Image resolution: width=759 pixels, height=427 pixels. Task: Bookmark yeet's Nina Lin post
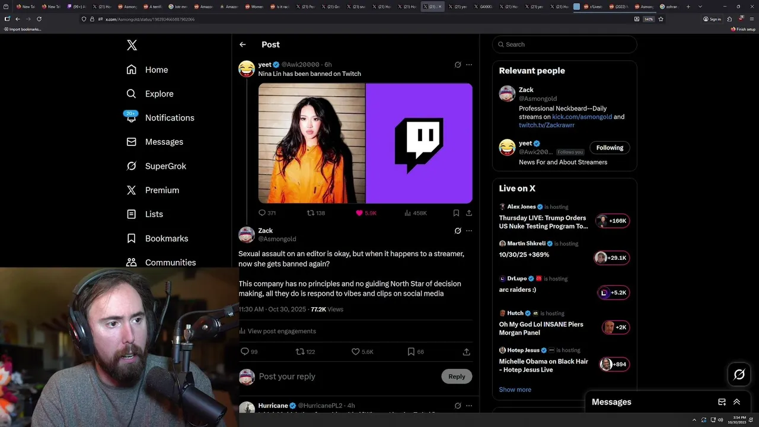click(456, 213)
